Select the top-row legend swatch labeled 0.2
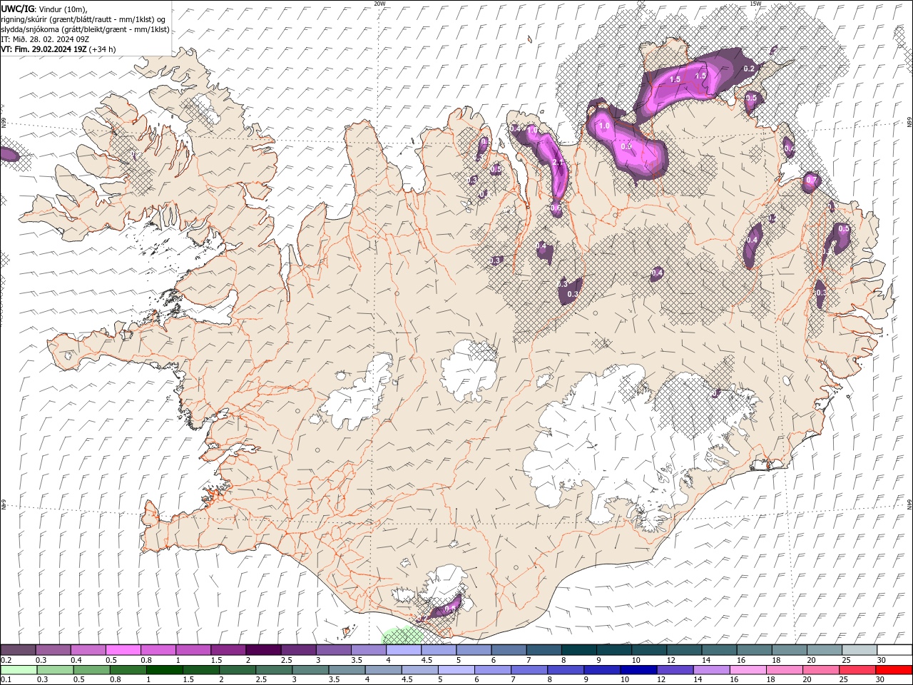 coord(18,650)
